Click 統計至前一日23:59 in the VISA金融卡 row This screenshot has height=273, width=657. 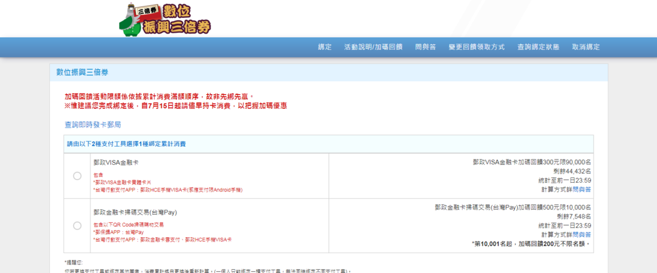point(565,181)
